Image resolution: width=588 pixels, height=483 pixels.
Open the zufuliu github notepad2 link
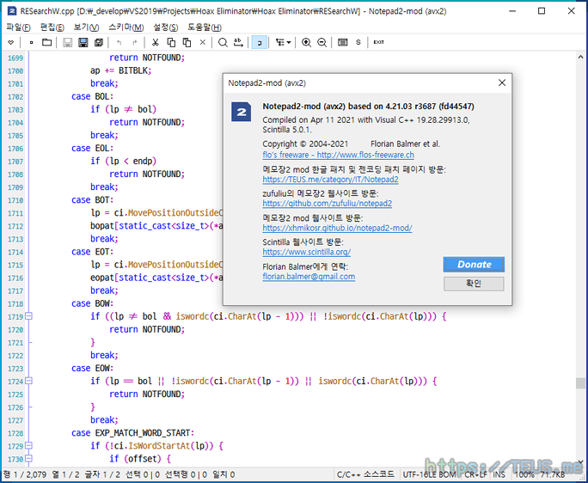(x=327, y=204)
